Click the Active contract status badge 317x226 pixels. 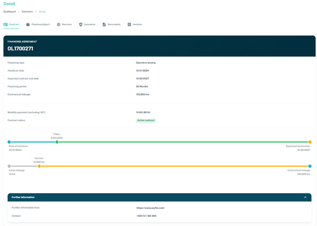pos(146,121)
